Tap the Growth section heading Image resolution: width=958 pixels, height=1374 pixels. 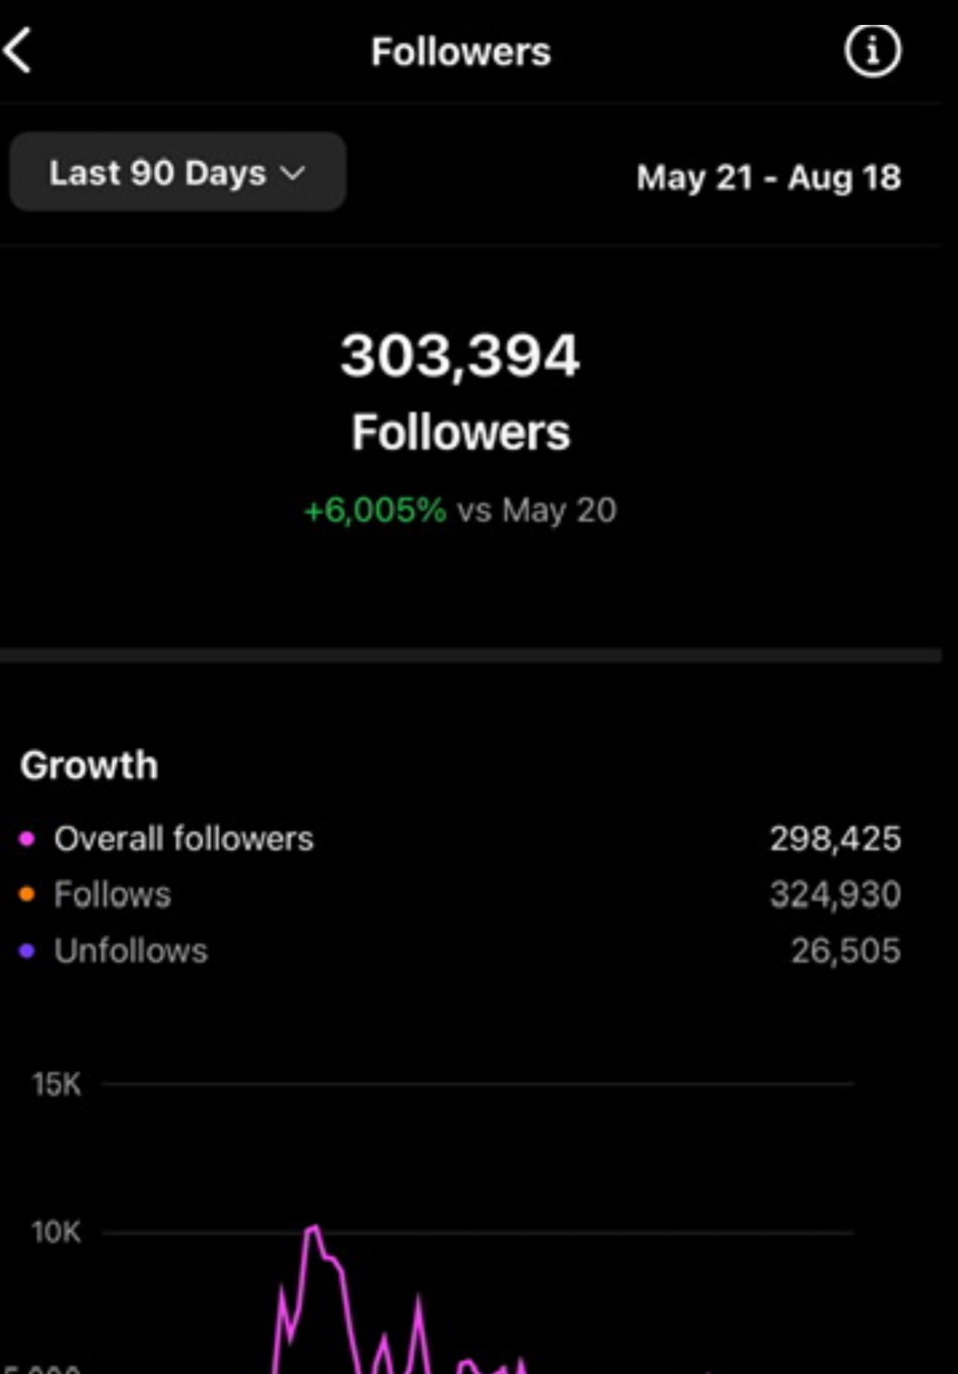click(89, 765)
